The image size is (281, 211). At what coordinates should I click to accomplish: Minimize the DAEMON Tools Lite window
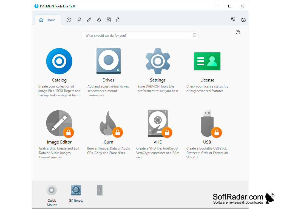click(x=217, y=6)
